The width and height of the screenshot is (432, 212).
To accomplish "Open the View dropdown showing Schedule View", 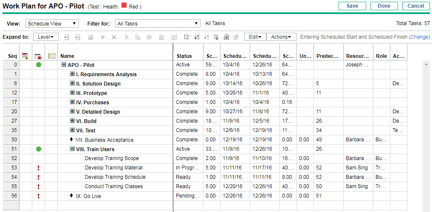I will 52,24.
